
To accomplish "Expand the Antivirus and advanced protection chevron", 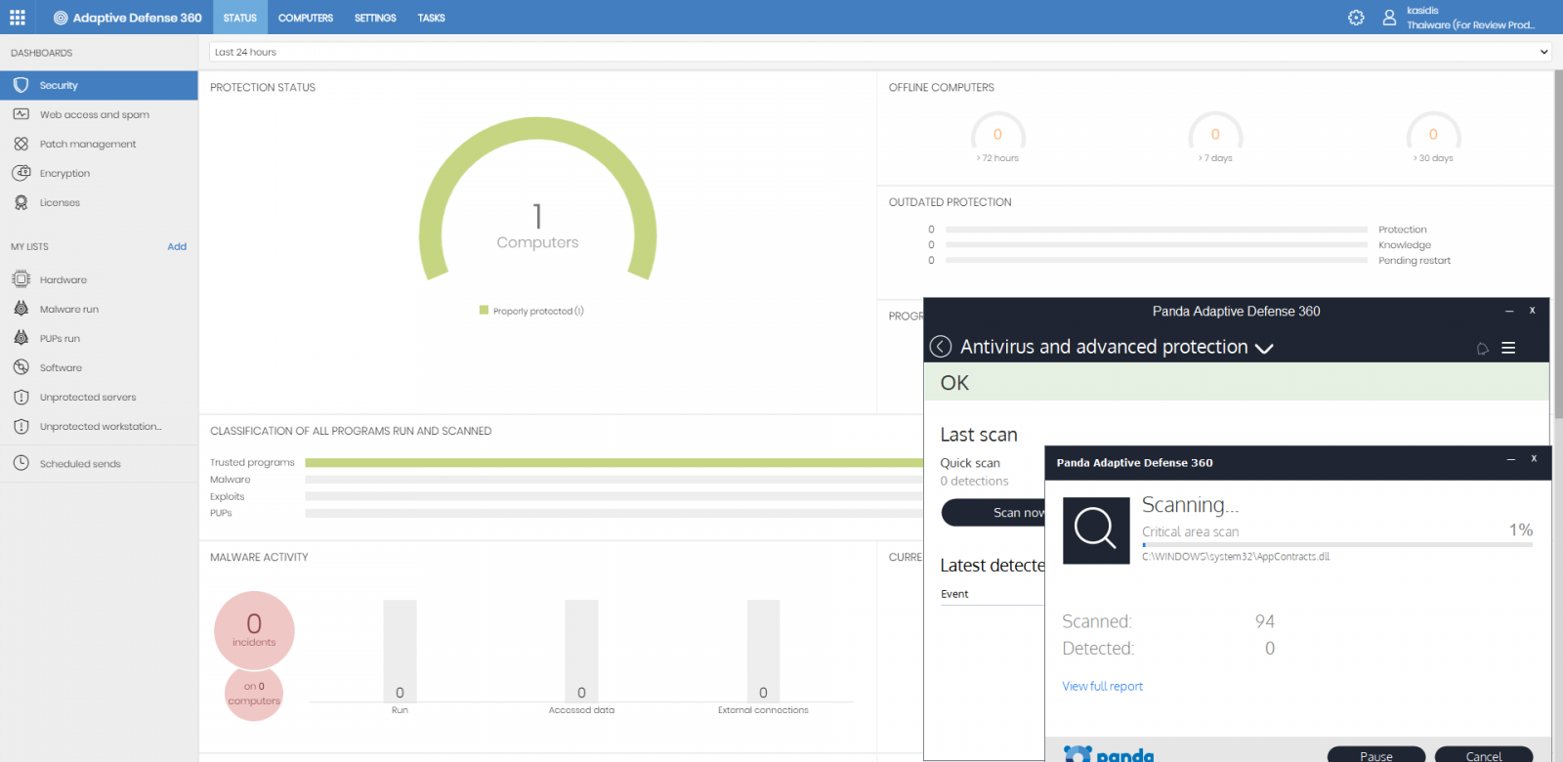I will (x=1264, y=348).
